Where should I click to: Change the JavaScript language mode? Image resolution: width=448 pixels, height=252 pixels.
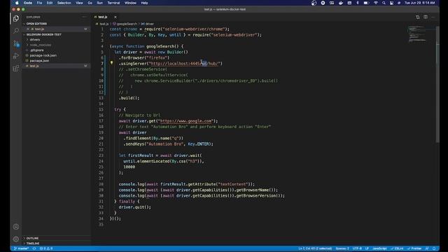pos(379,248)
